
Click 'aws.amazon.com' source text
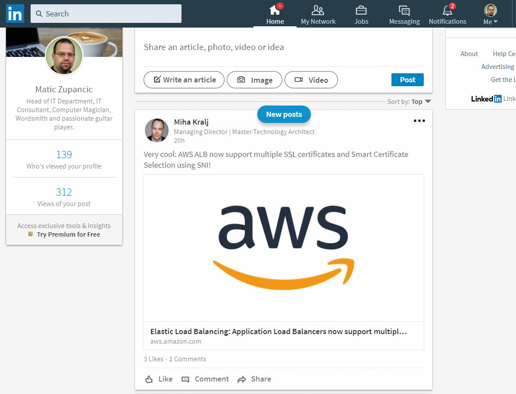(x=176, y=341)
